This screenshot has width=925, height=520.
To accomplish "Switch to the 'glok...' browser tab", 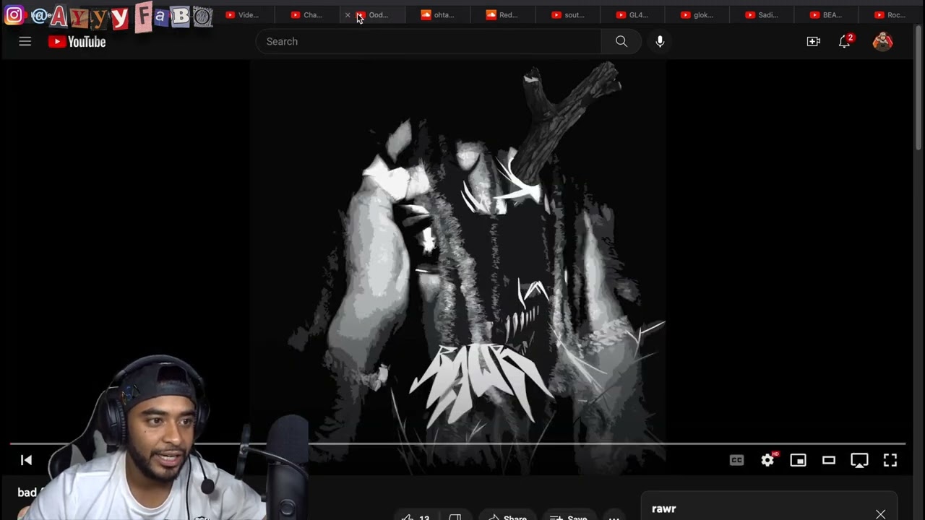I will [x=697, y=14].
